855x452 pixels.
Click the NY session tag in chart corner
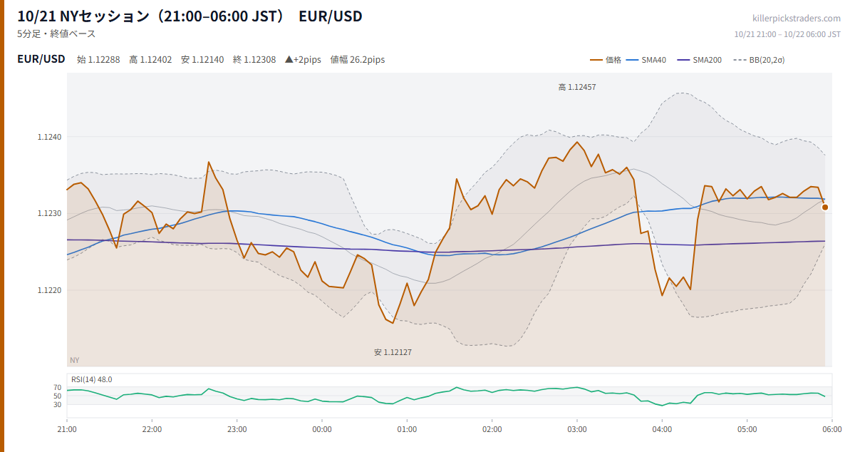[74, 360]
